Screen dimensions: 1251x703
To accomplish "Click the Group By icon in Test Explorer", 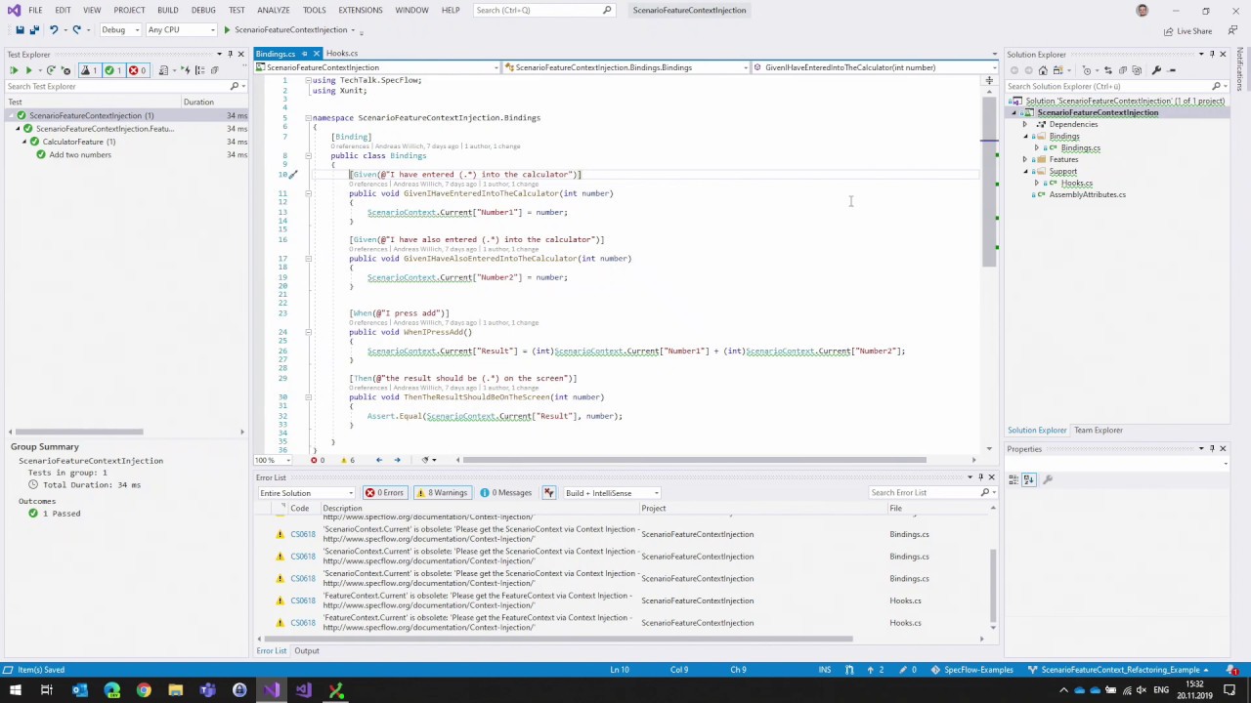I will tap(200, 70).
